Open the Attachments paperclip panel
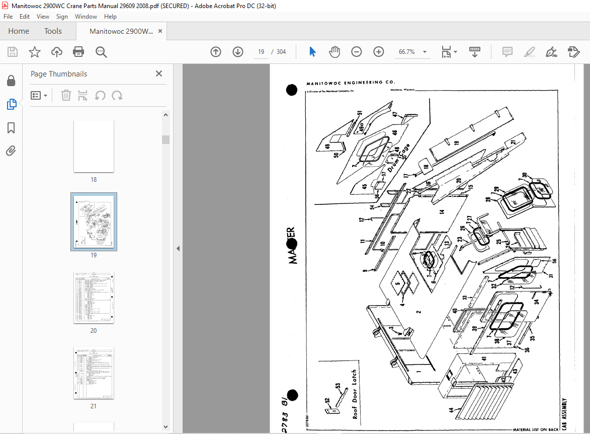The height and width of the screenshot is (434, 590). (x=11, y=151)
